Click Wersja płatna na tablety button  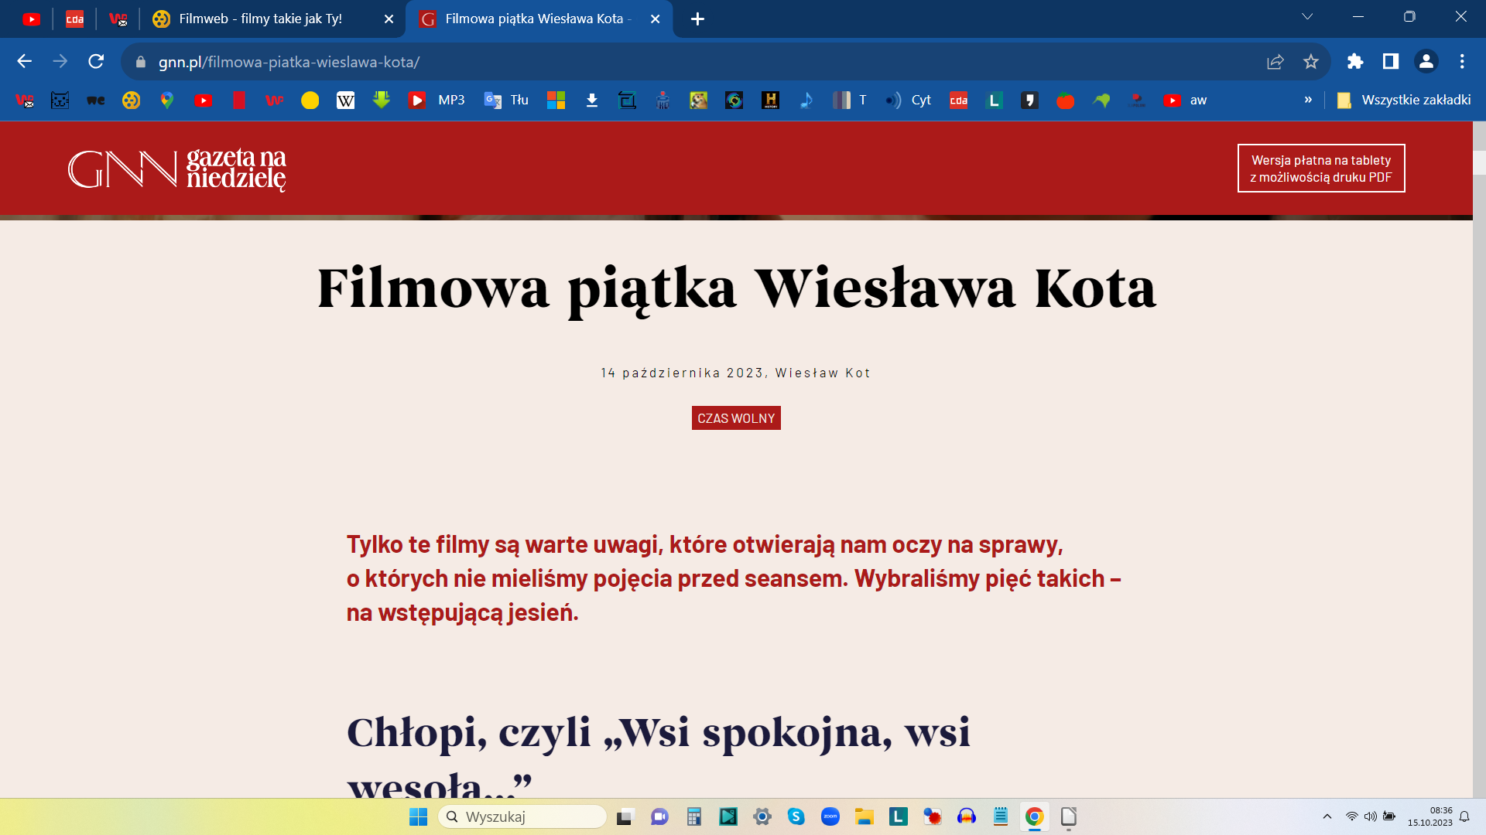pos(1320,169)
